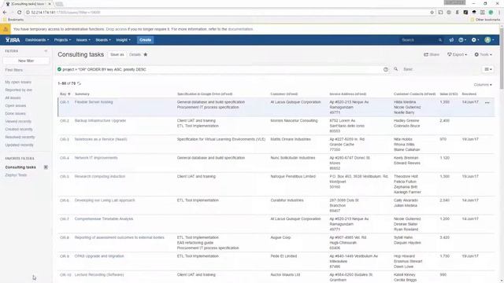Open row actions menu for OR-1
504x283 pixels.
[x=487, y=103]
